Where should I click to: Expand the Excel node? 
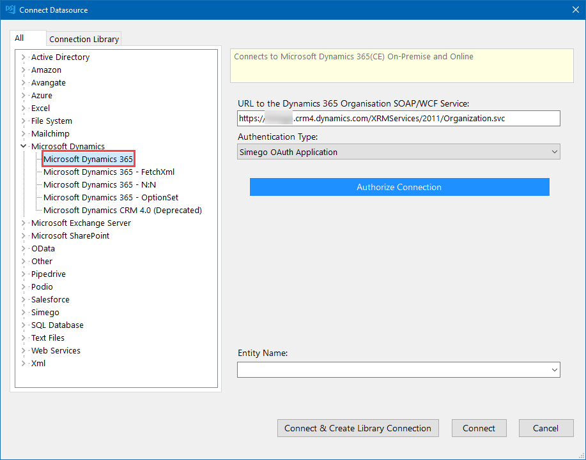point(23,108)
